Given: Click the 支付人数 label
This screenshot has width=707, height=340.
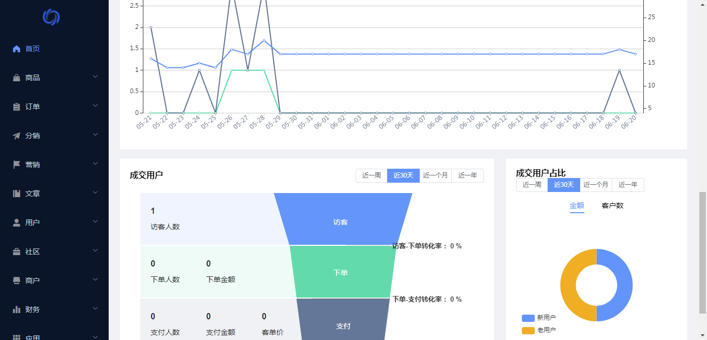Looking at the screenshot, I should pos(165,332).
